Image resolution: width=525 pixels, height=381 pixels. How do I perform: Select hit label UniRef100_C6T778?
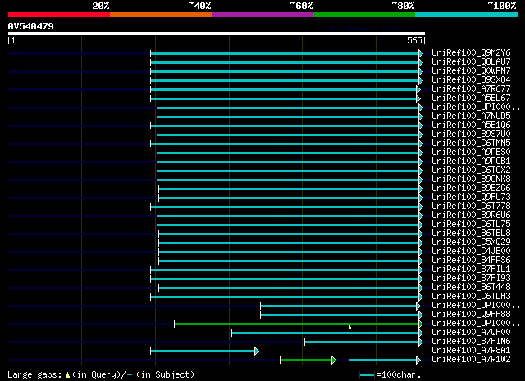pos(471,206)
